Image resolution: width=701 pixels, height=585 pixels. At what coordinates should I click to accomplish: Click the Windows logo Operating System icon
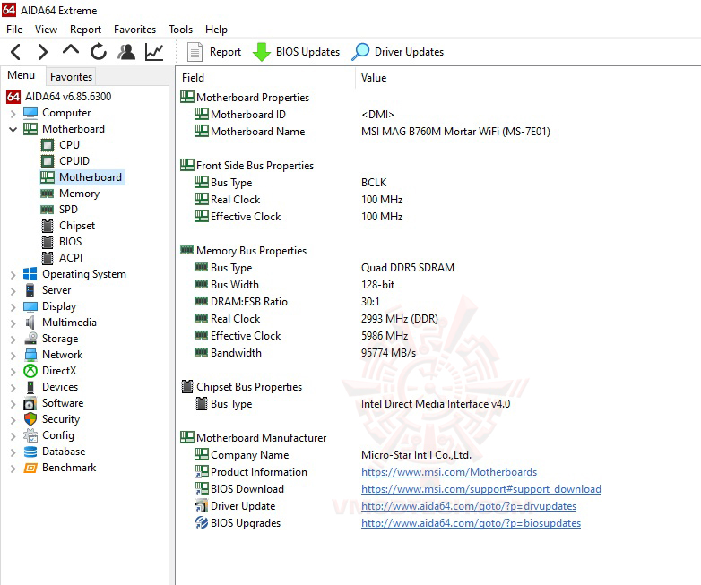(x=30, y=274)
